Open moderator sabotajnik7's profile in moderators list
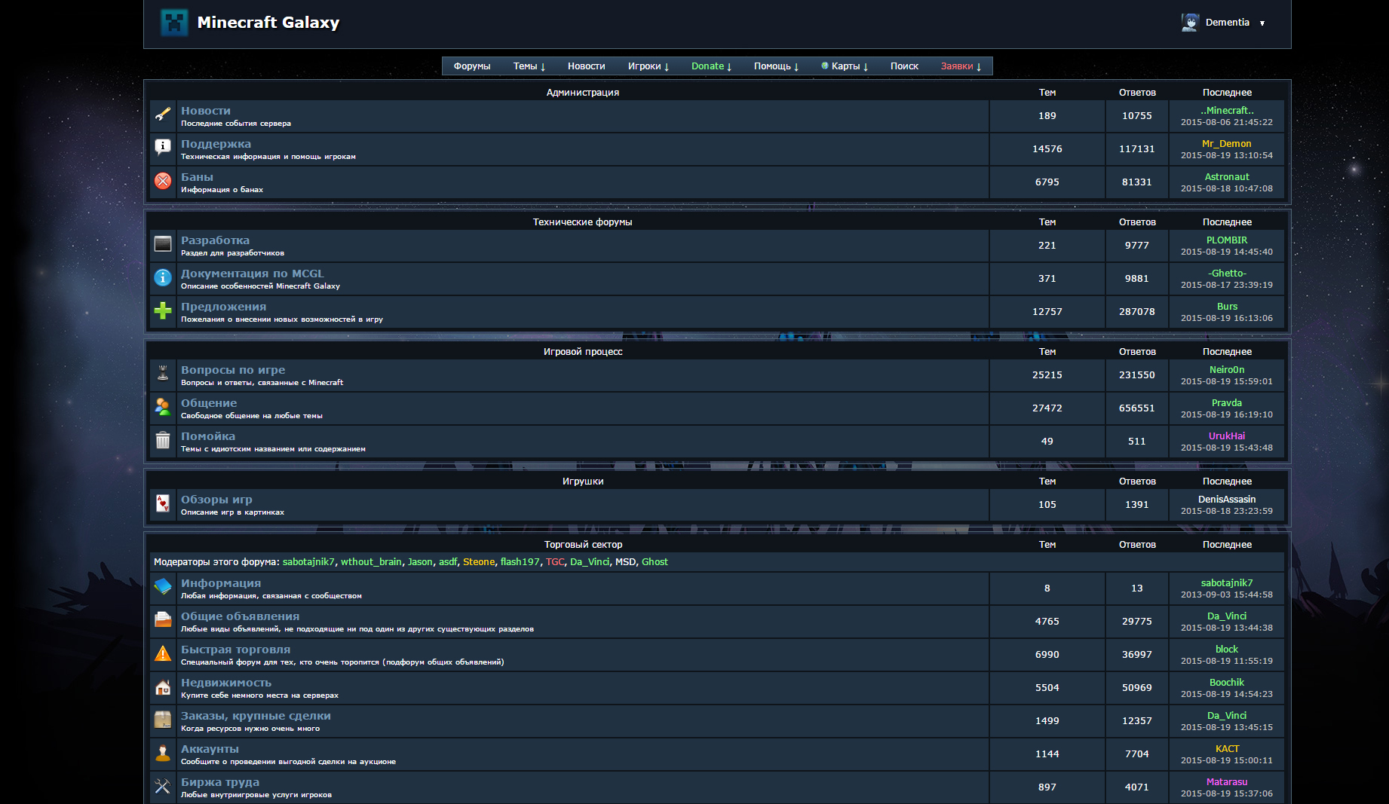Viewport: 1389px width, 804px height. tap(308, 562)
